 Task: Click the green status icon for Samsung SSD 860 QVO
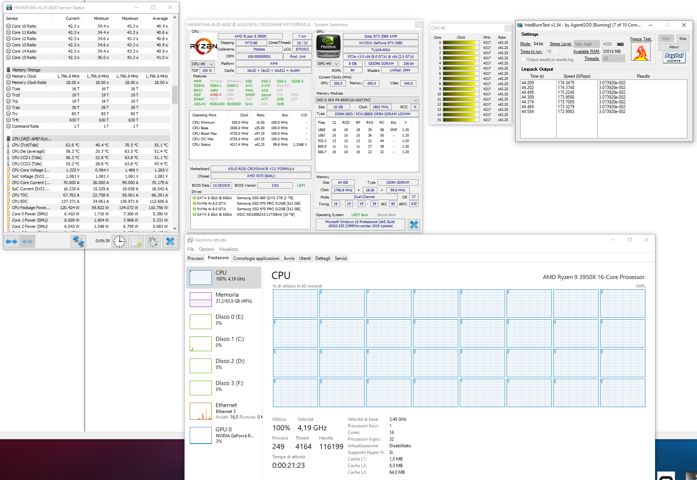click(194, 198)
